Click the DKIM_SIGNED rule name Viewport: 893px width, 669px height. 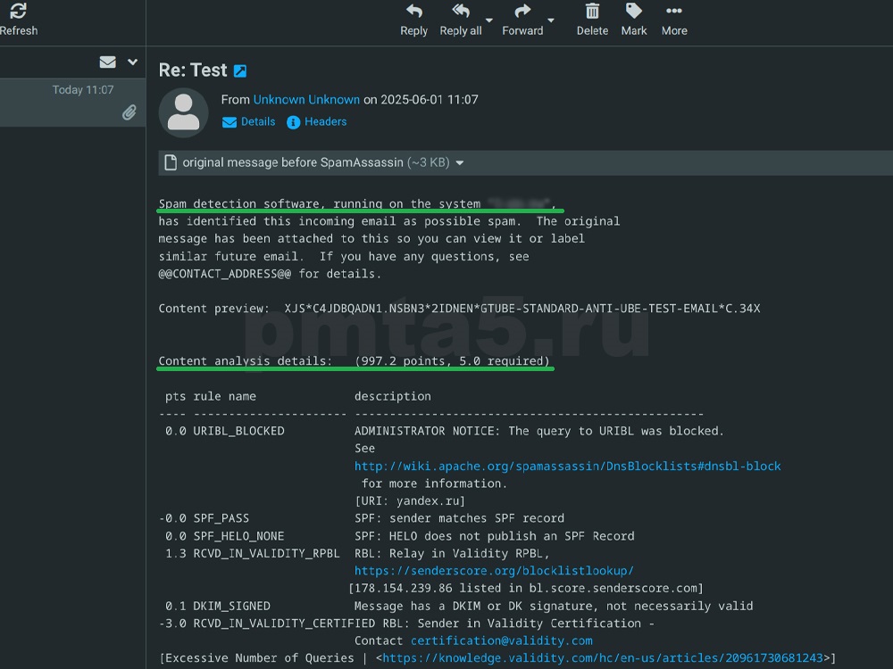pyautogui.click(x=232, y=606)
